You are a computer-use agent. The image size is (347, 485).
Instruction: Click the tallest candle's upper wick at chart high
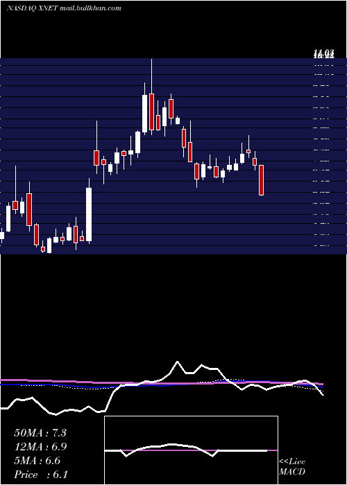coord(151,76)
